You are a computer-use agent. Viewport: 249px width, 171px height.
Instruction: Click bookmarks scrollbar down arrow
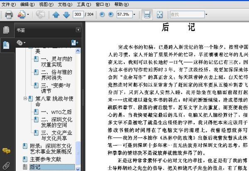(x=78, y=169)
